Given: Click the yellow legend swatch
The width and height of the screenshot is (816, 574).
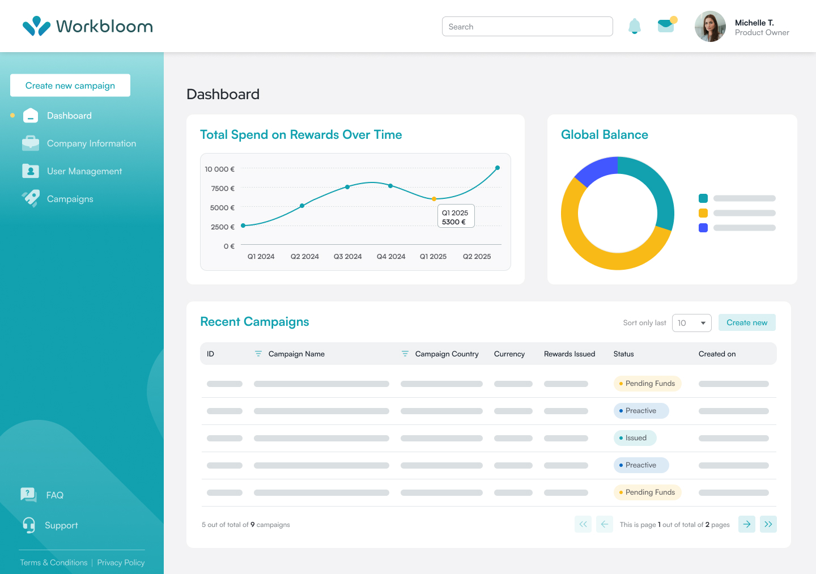Looking at the screenshot, I should click(703, 213).
